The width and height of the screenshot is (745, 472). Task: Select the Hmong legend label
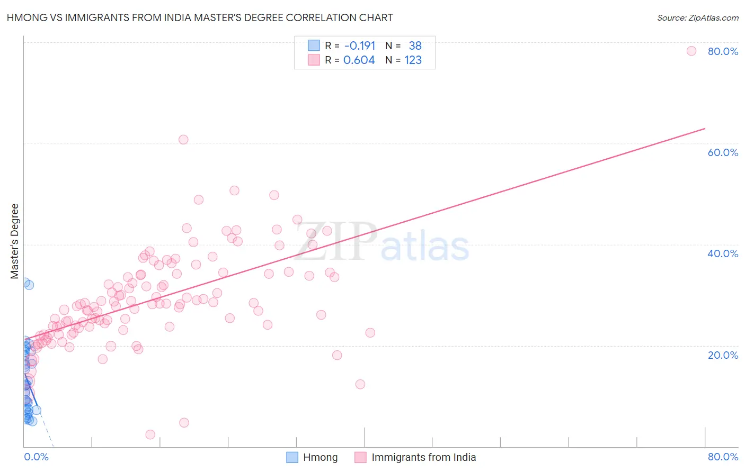[321, 457]
